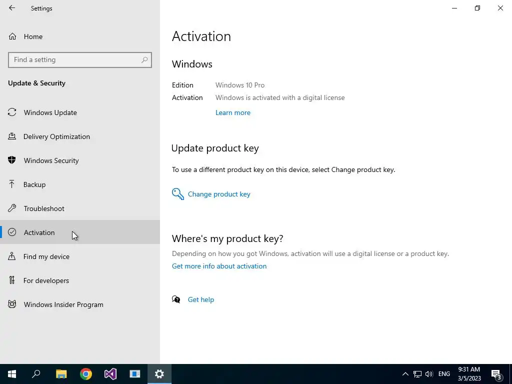
Task: Click the Find my device icon
Action: pos(12,256)
